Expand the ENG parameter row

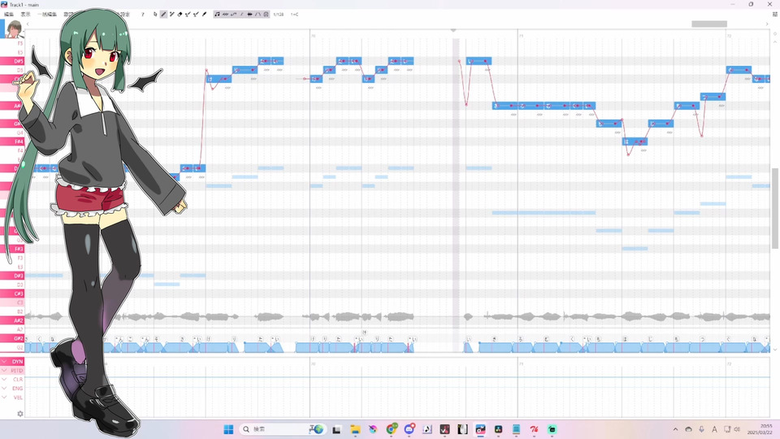click(x=5, y=389)
